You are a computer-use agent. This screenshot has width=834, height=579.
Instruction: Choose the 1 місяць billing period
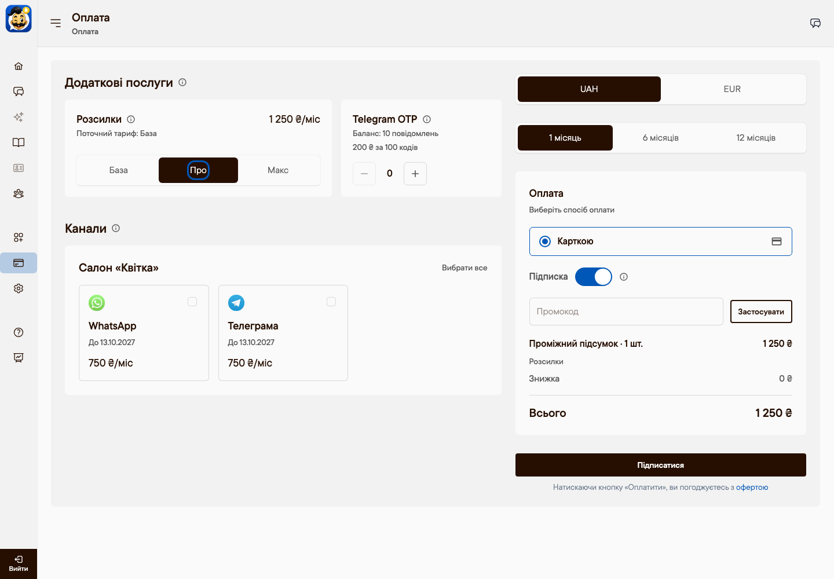(565, 138)
